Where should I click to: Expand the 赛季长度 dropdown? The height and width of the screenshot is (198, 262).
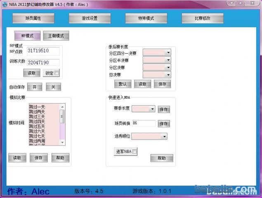tap(152, 109)
